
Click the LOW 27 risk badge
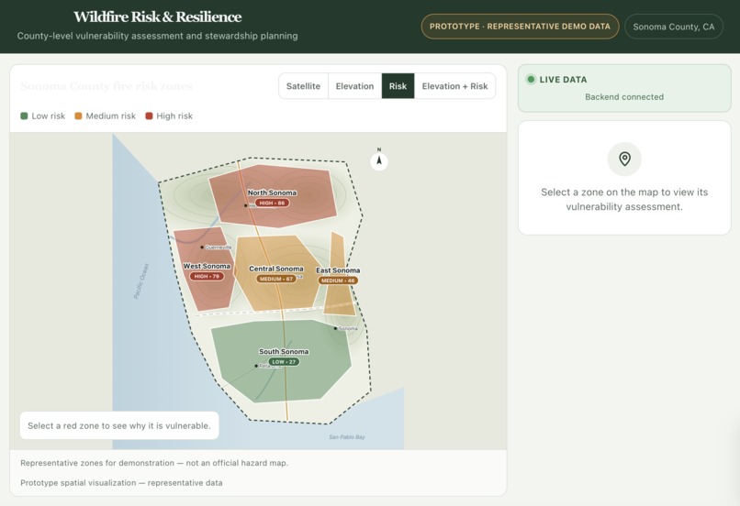(284, 362)
